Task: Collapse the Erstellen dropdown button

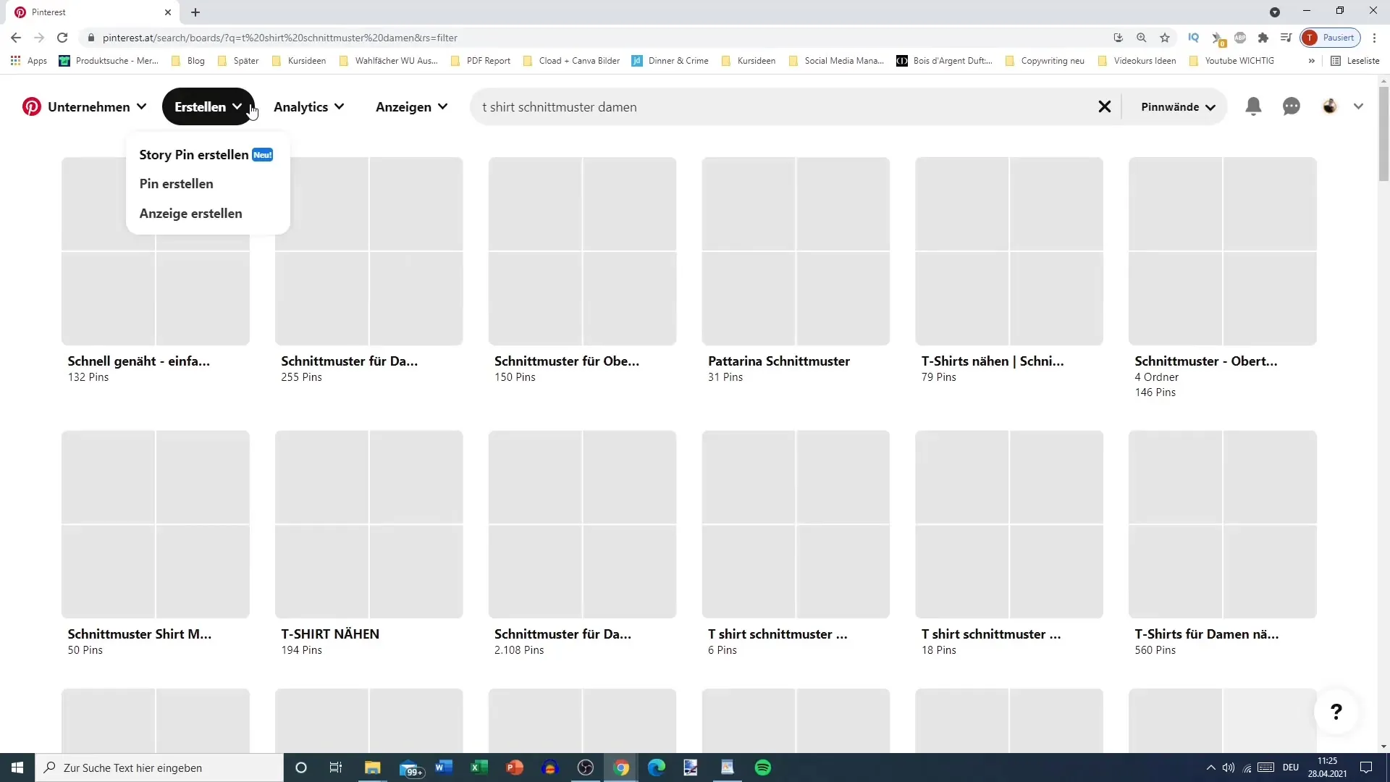Action: (x=208, y=106)
